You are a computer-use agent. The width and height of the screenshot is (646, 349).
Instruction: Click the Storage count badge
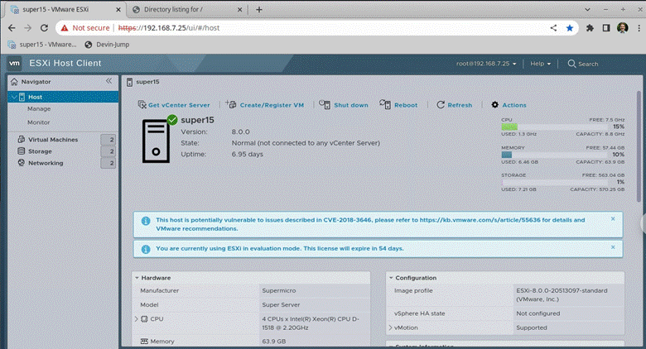(108, 151)
